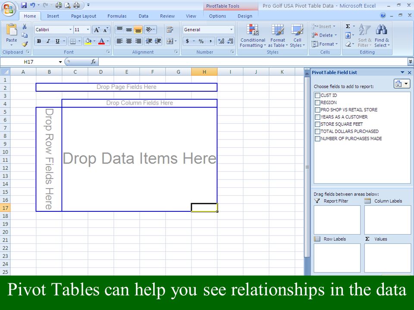Viewport: 414px width, 310px height.
Task: Close the PivotTable Field List pane
Action: click(x=410, y=72)
